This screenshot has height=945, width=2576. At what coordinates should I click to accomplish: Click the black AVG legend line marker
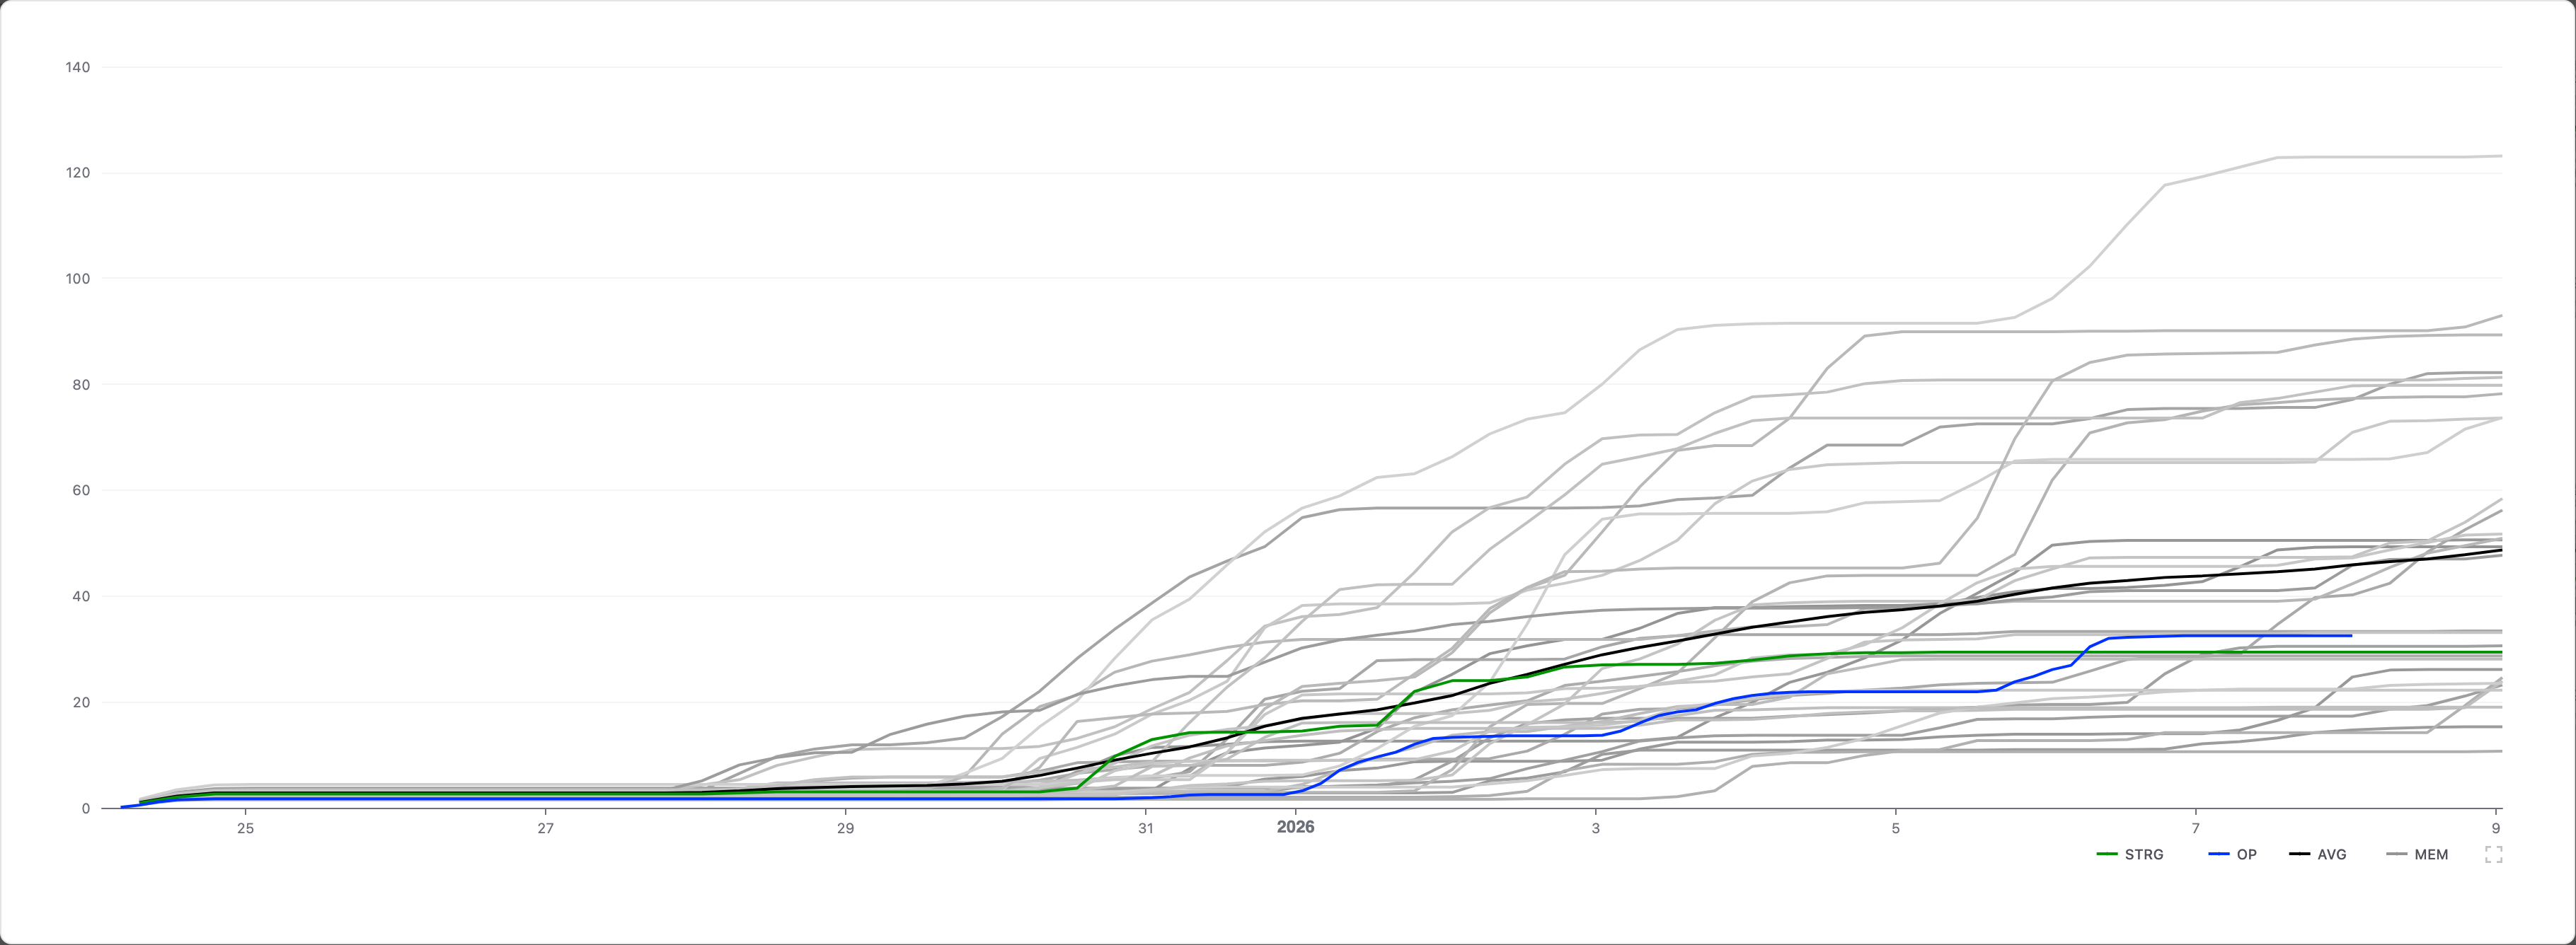(x=2300, y=855)
